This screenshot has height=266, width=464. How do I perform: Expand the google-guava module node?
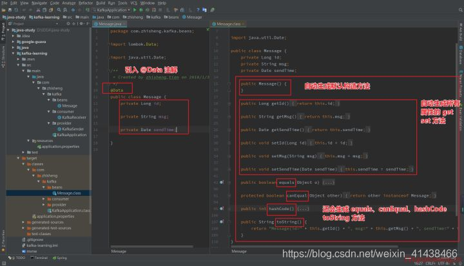pos(13,42)
